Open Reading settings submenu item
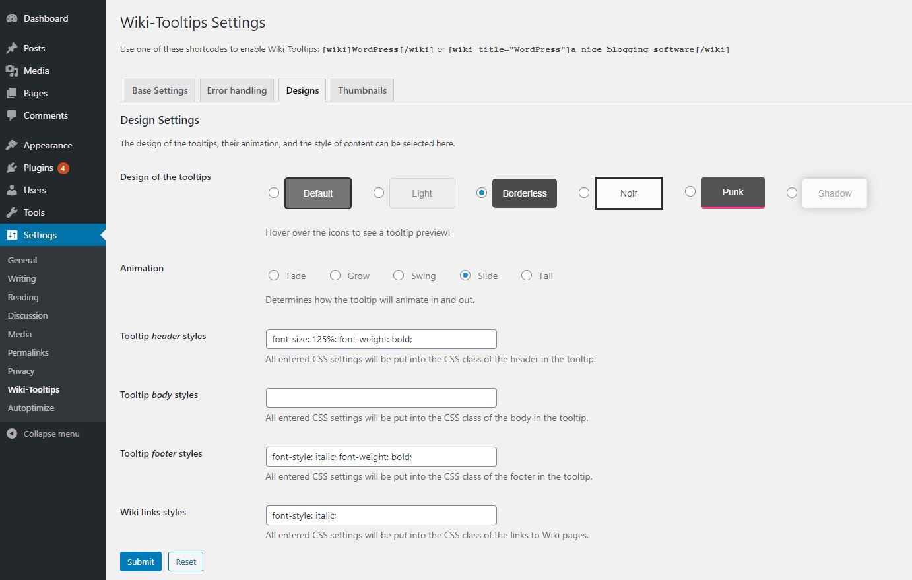912x580 pixels. [x=23, y=297]
